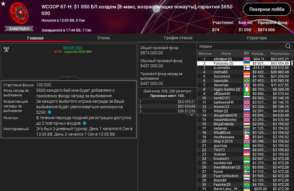Select player elliottpet in the list

pos(223,59)
